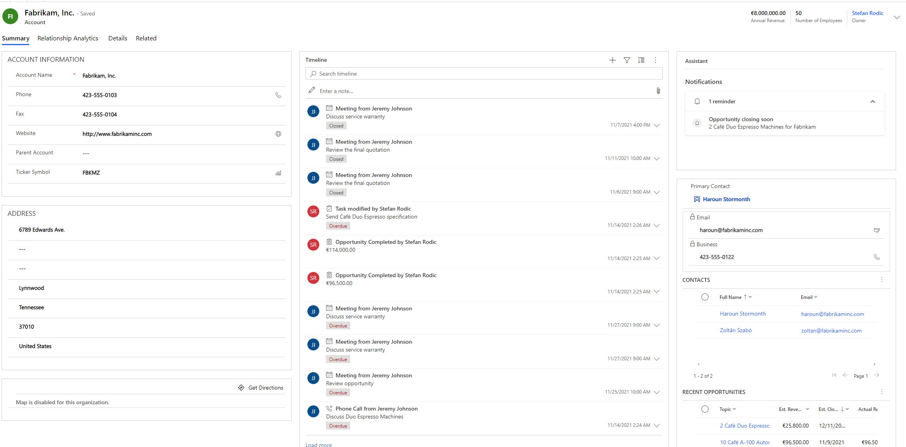Screen dimensions: 906x447
Task: Open Email column header dropdown
Action: (815, 297)
